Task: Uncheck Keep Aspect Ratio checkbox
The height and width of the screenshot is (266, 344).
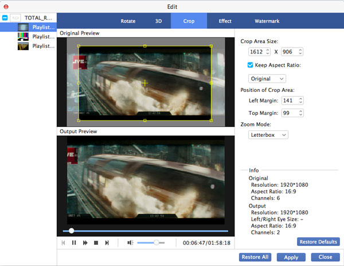Action: (250, 65)
